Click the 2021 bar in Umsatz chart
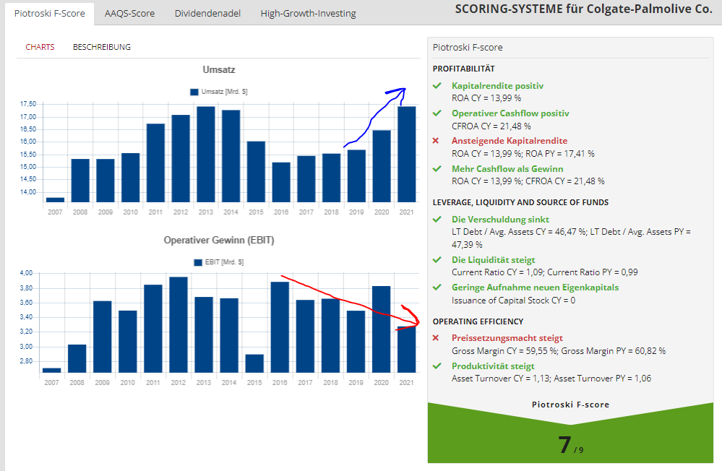Viewport: 722px width, 471px height. pos(407,155)
